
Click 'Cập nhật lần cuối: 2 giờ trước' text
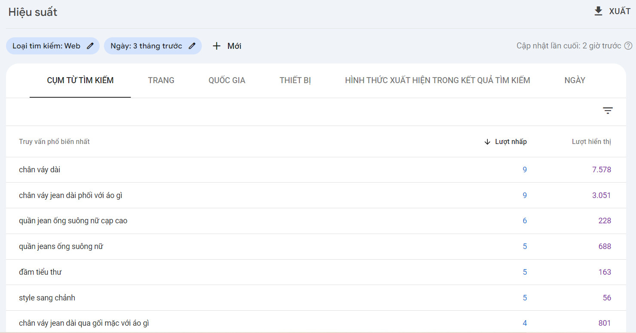tap(569, 46)
